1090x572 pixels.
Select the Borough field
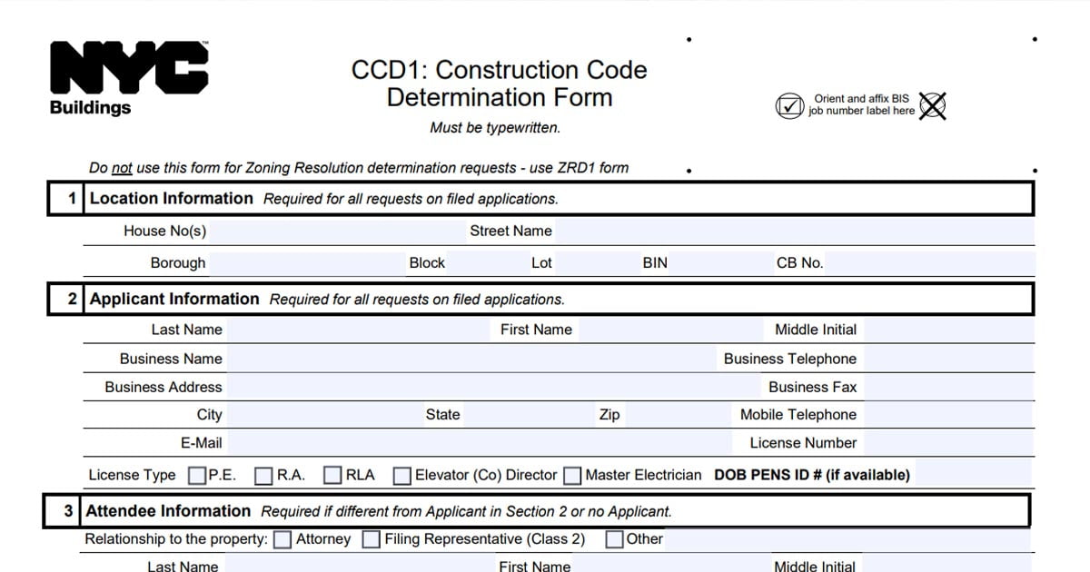[304, 263]
